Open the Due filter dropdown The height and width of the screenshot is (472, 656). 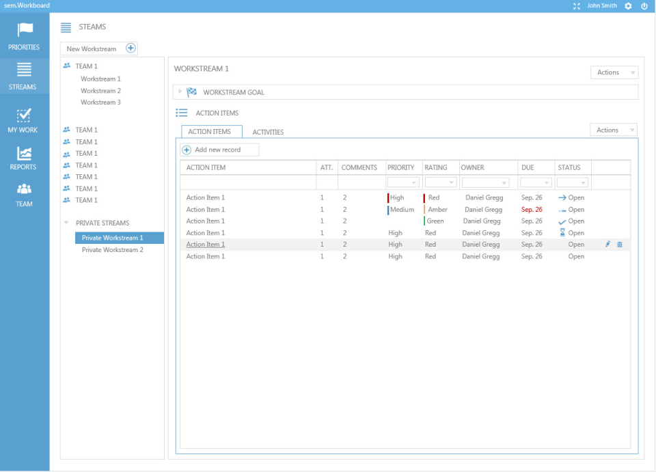[x=536, y=182]
